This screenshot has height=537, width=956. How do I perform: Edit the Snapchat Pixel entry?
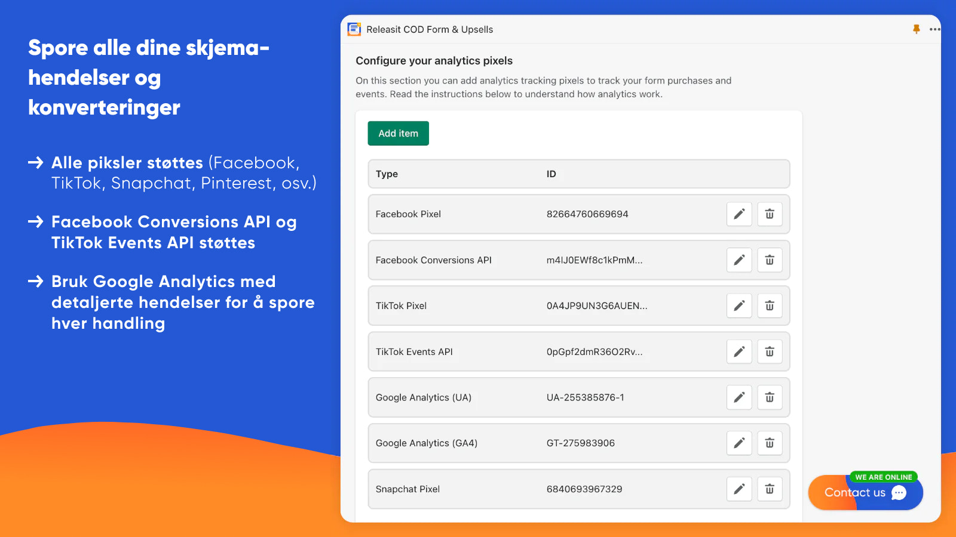click(739, 489)
